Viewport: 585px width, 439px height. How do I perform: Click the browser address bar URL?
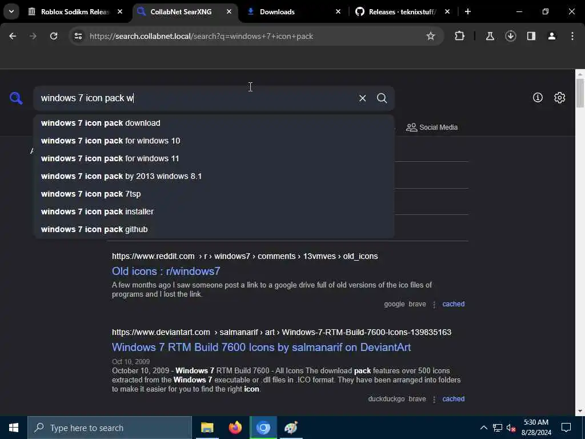(x=202, y=36)
